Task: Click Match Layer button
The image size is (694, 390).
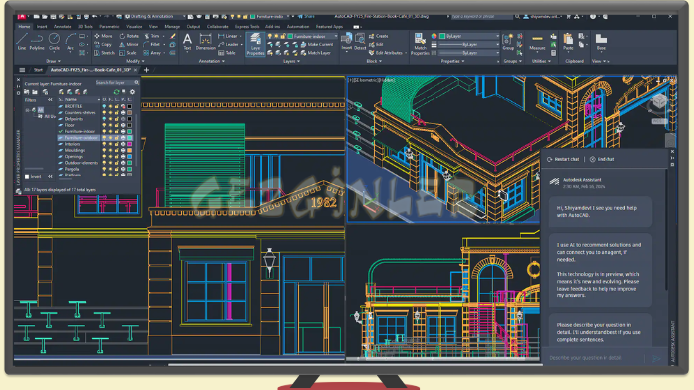Action: pyautogui.click(x=315, y=53)
